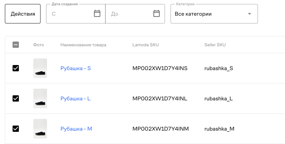
Task: Open the Рубашка - M product link
Action: (x=76, y=129)
